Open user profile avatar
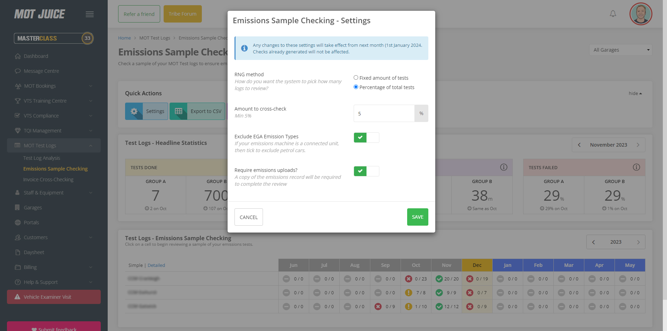Image resolution: width=667 pixels, height=331 pixels. coord(641,14)
